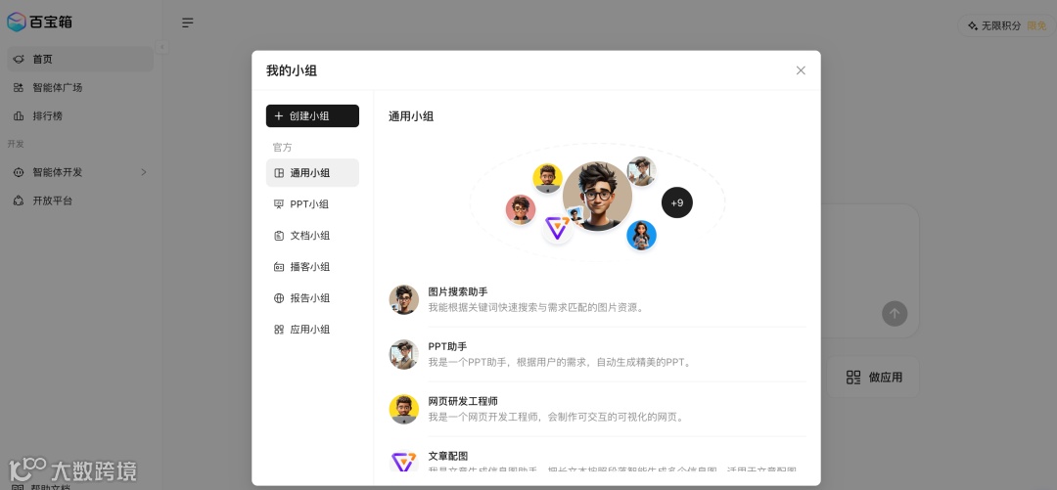Click the 创建小组 button

[312, 116]
